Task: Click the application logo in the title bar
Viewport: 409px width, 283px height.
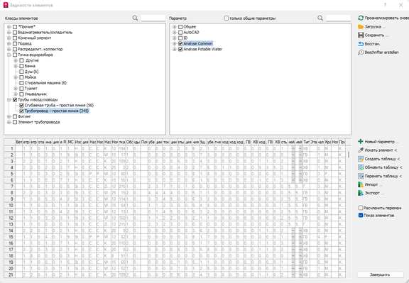Action: [6, 5]
